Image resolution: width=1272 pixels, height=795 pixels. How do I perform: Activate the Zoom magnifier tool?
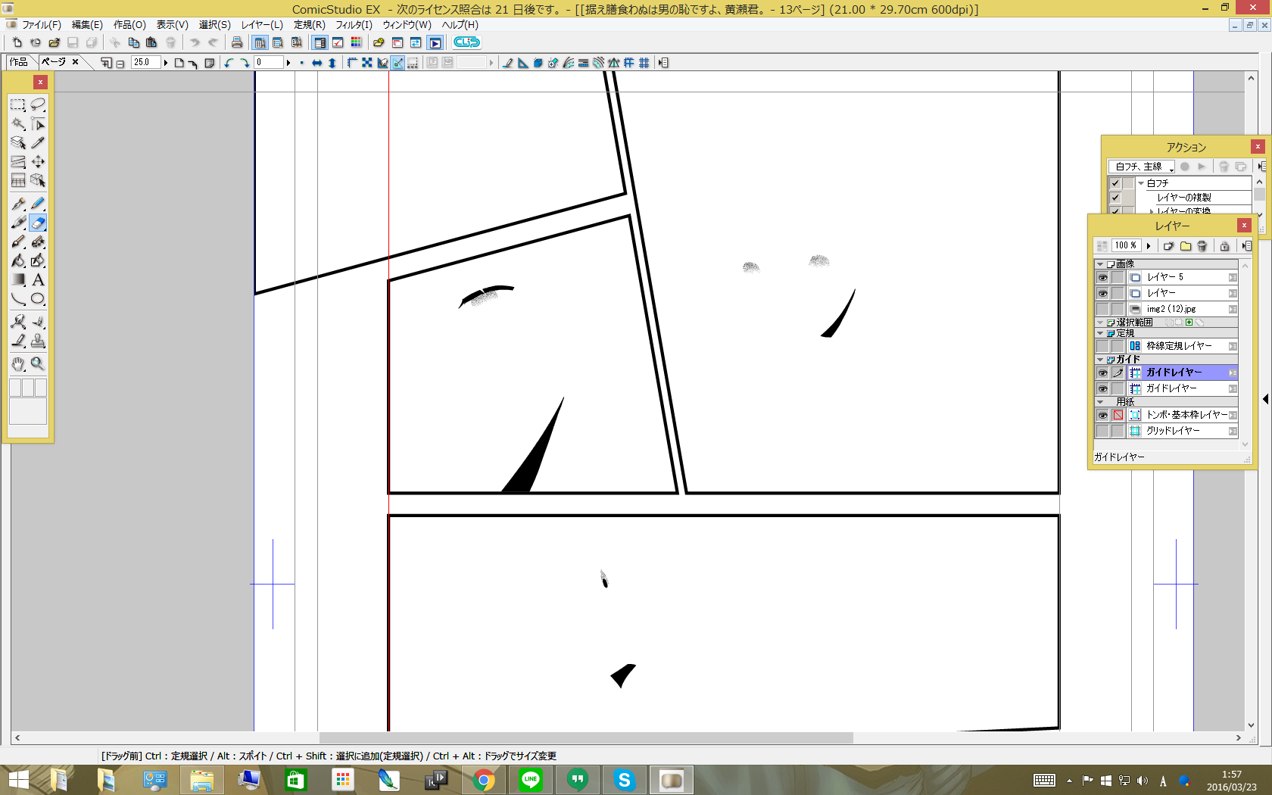coord(38,364)
